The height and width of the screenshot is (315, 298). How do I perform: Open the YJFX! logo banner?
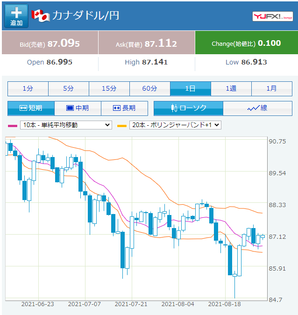(x=272, y=16)
